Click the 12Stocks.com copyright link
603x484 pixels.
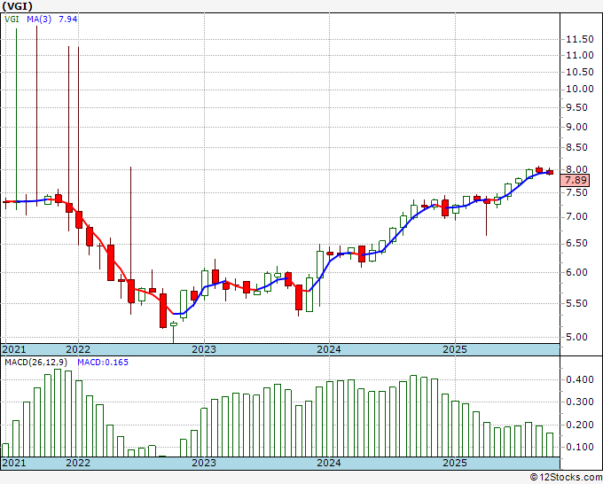click(566, 478)
